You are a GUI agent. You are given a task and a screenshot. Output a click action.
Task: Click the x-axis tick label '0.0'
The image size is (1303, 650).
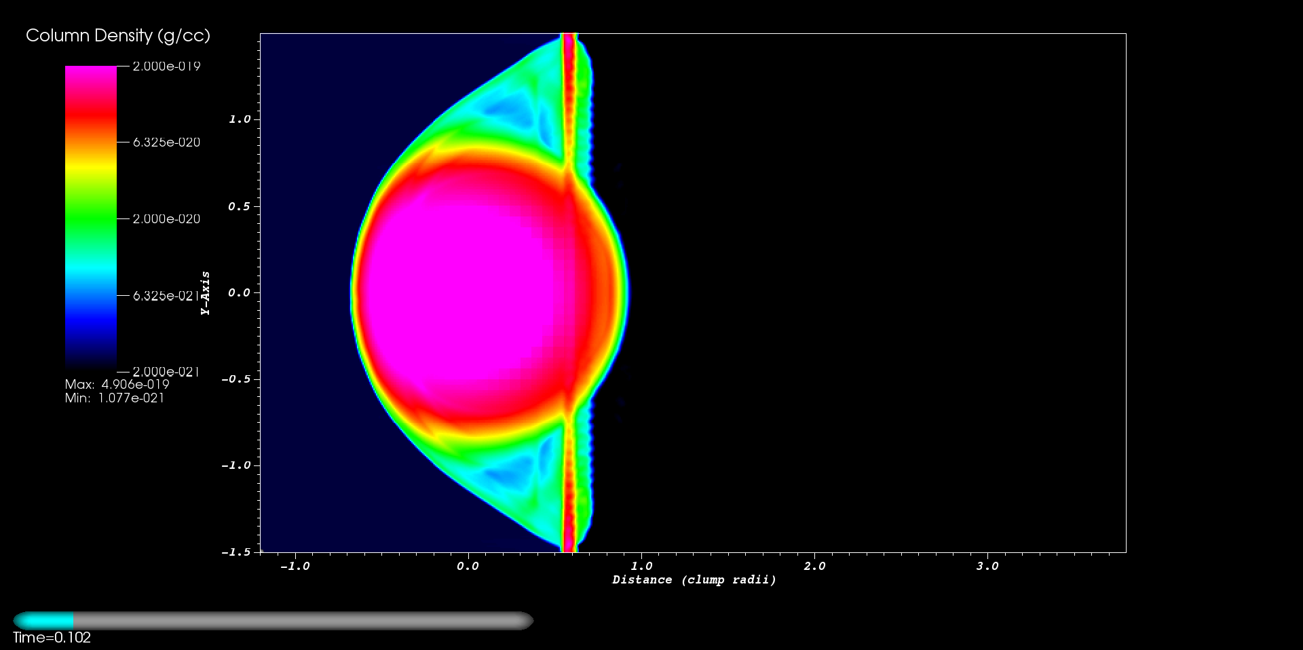pos(468,566)
